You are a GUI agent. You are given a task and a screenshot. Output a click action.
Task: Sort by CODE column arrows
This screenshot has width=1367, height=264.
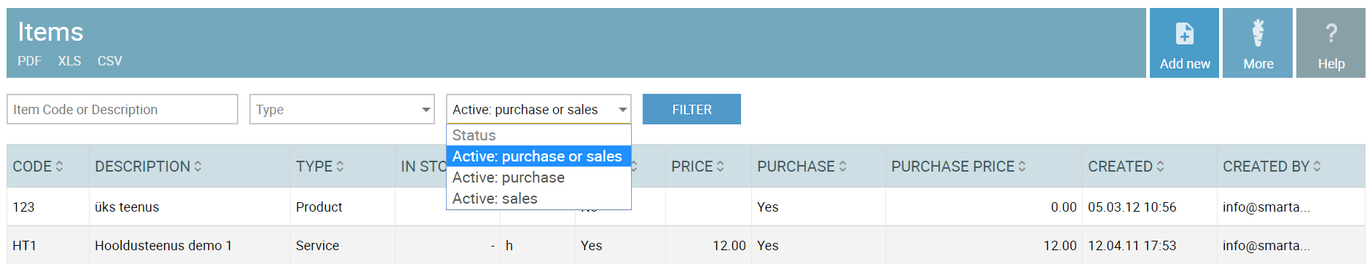pyautogui.click(x=59, y=167)
